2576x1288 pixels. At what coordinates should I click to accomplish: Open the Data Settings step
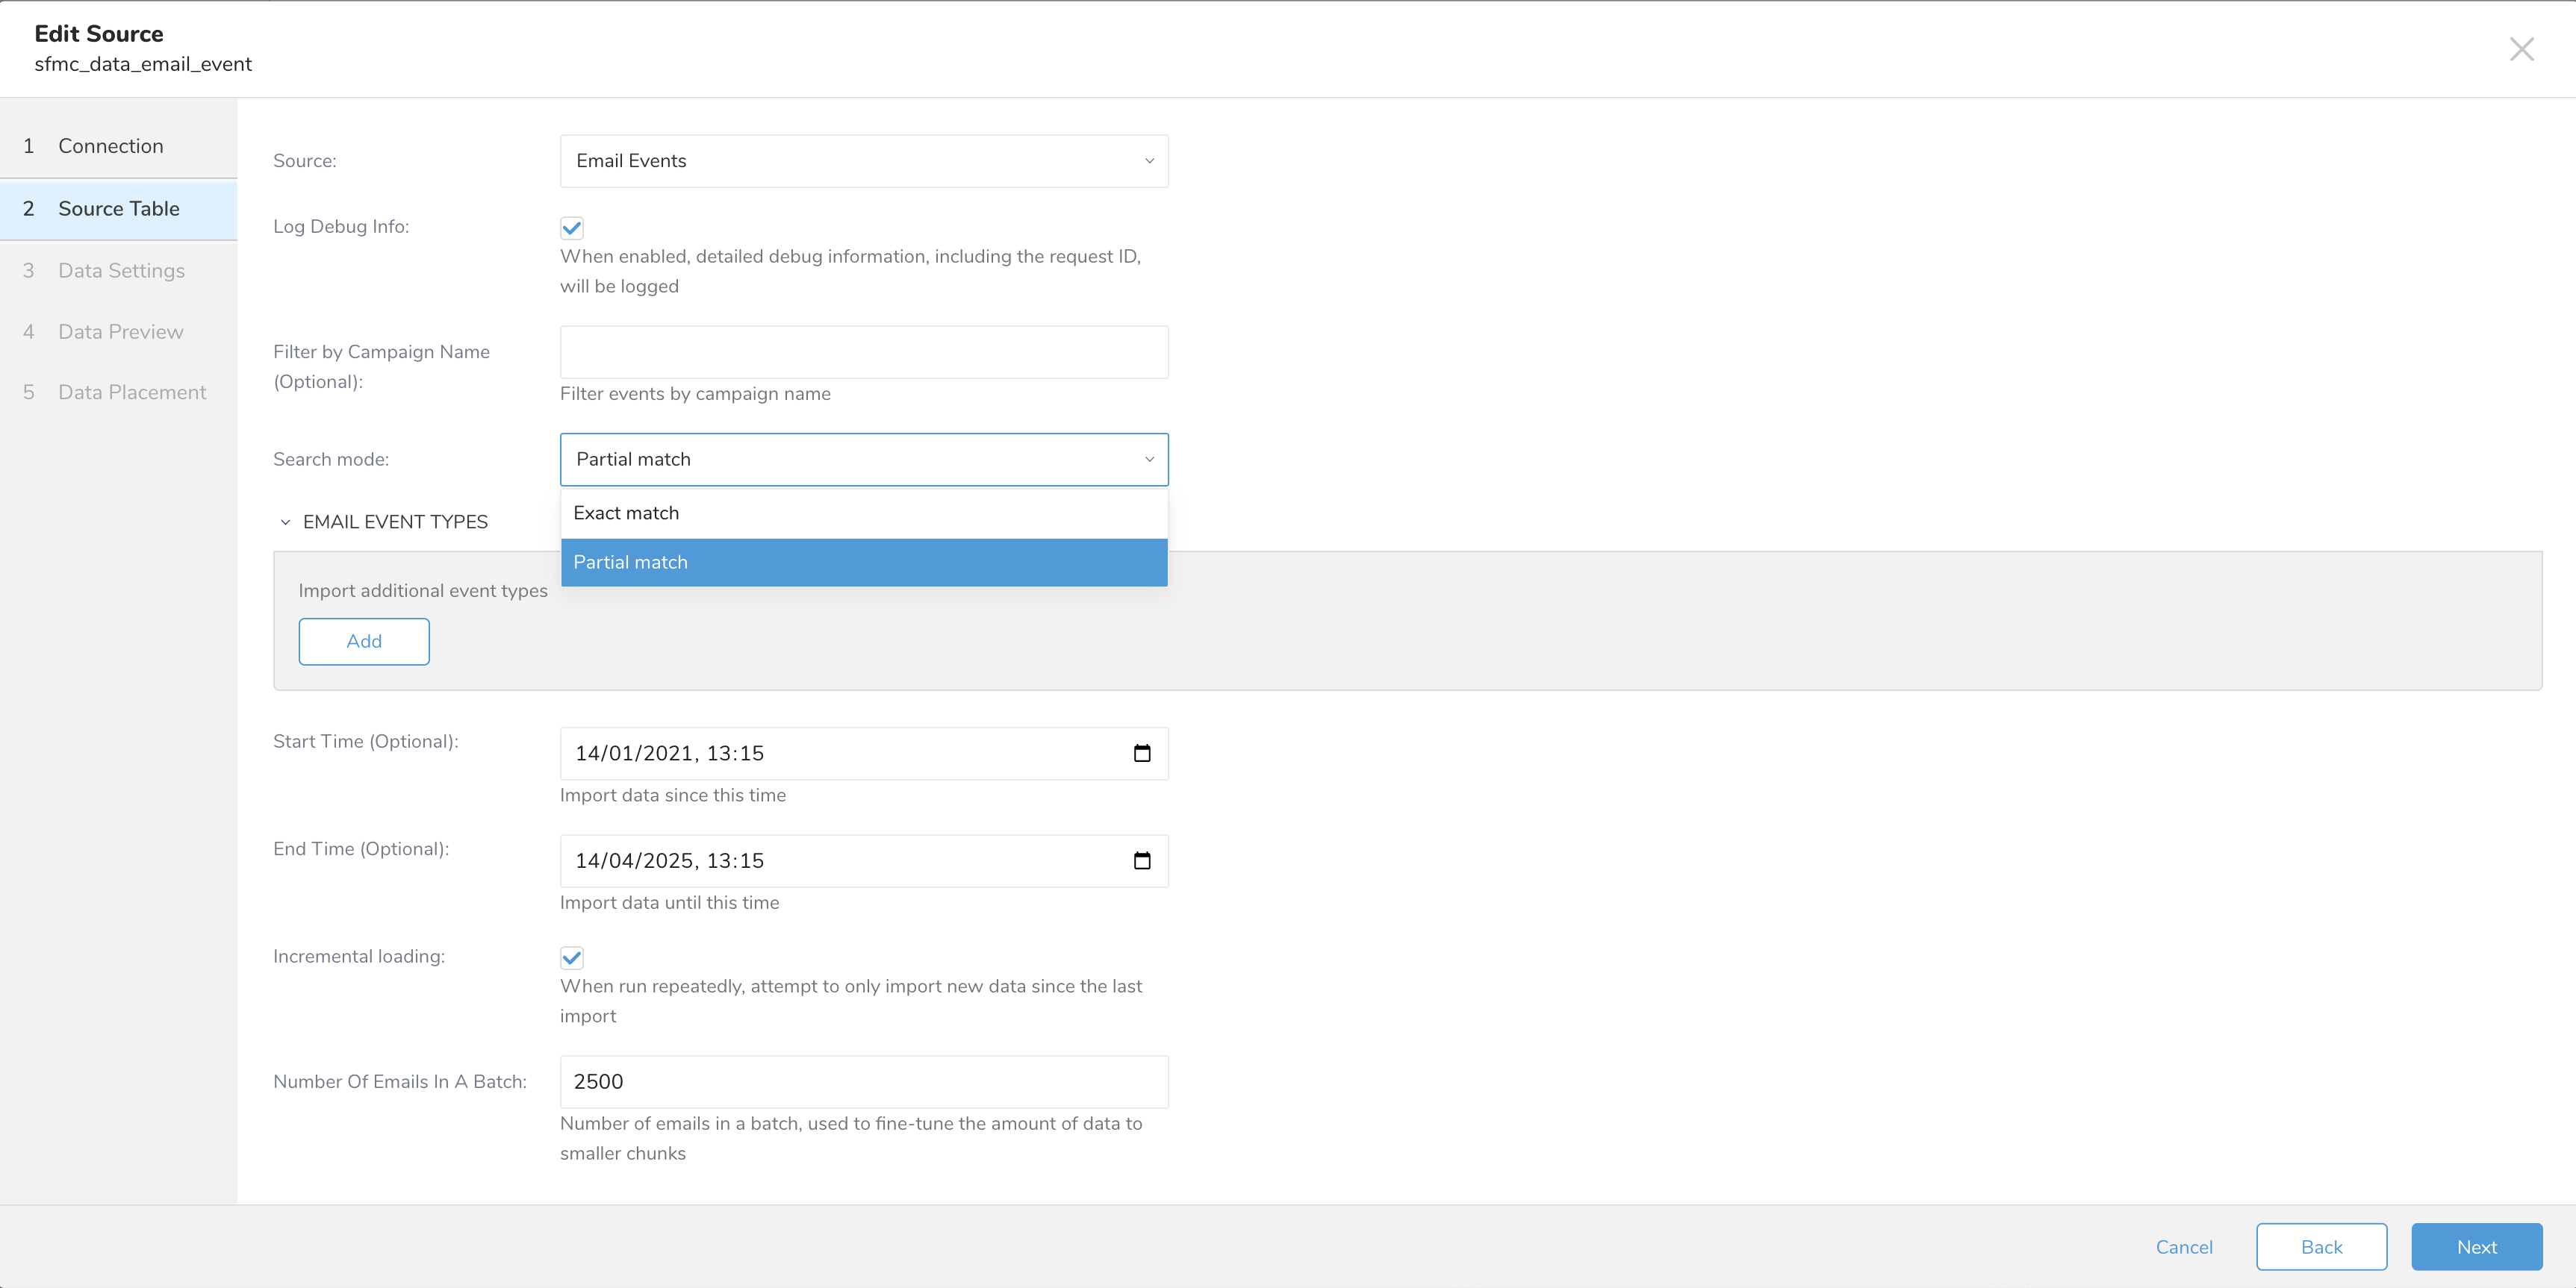click(x=121, y=271)
